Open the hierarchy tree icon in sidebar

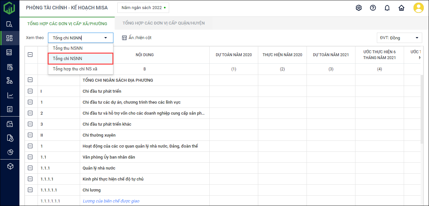(x=10, y=81)
